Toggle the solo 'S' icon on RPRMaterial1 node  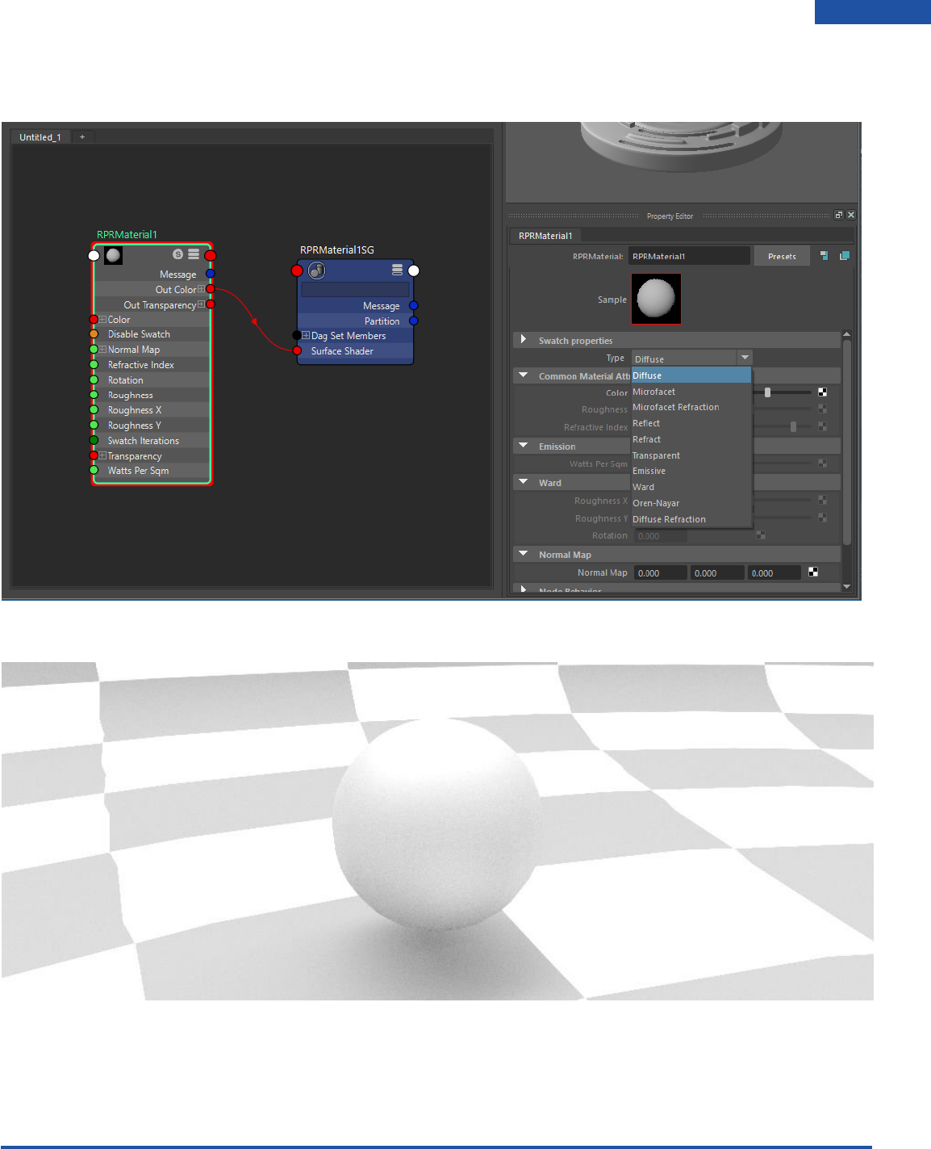[x=178, y=254]
